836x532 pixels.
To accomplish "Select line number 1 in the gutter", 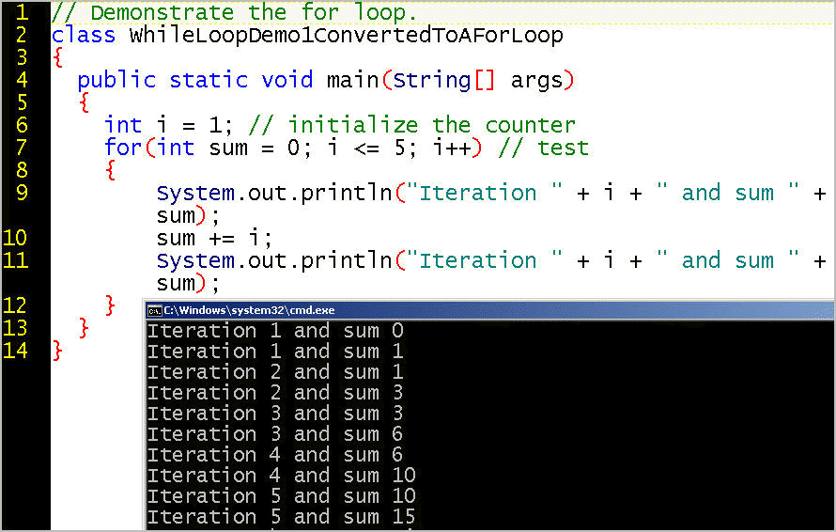I will 22,12.
